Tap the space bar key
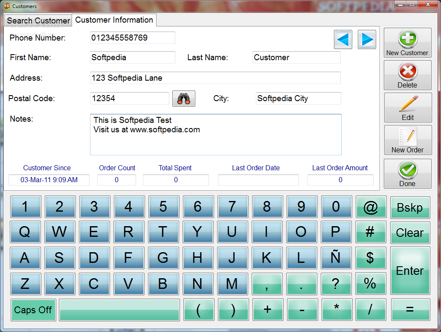441x332 pixels. pos(119,310)
